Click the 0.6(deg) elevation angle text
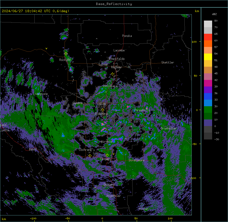The image size is (228, 222). pyautogui.click(x=61, y=11)
